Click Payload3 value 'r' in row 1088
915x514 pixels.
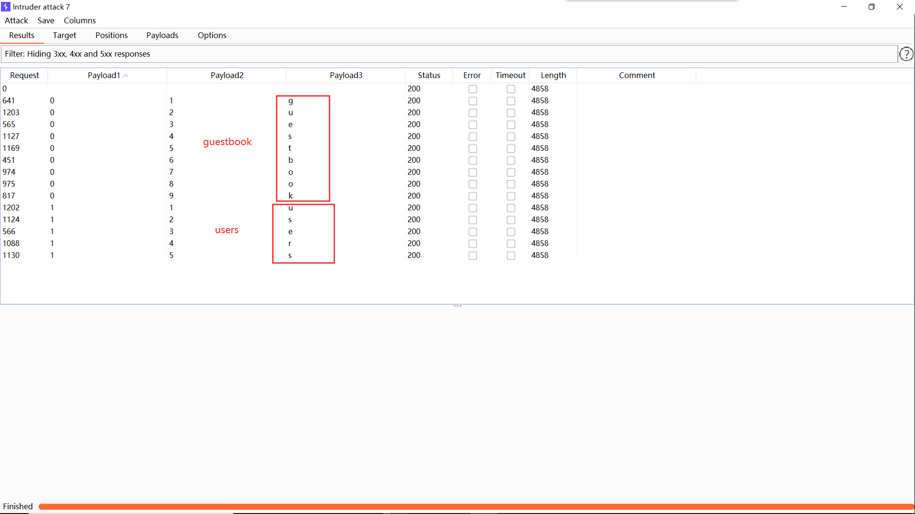pos(290,243)
